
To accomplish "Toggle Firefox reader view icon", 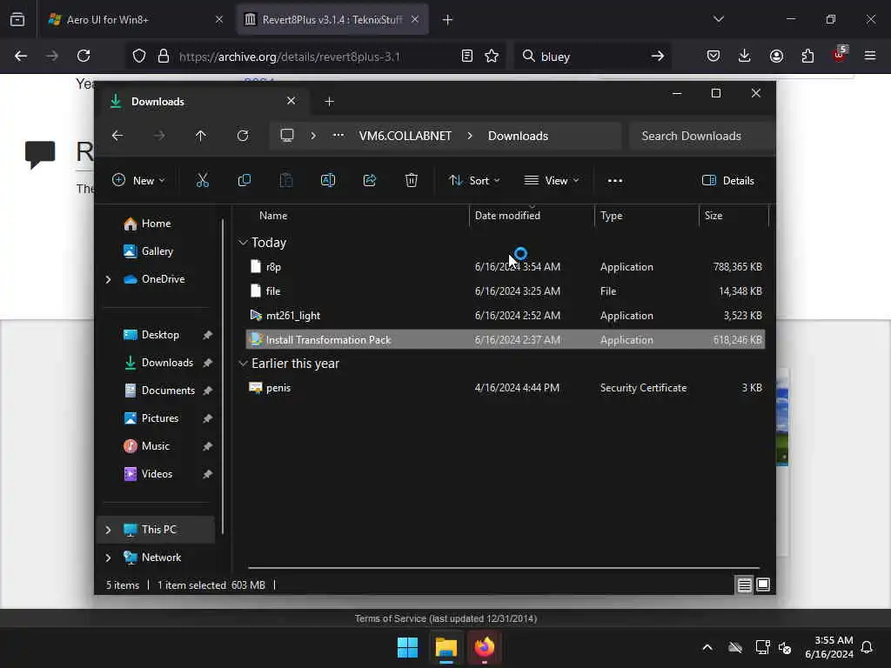I will point(467,56).
